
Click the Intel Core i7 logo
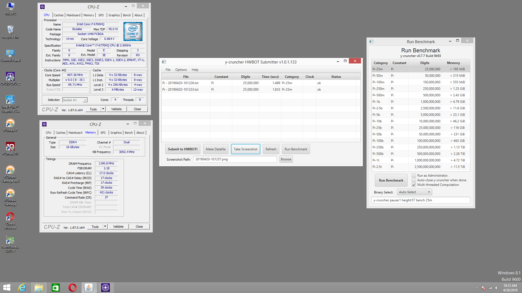(133, 31)
